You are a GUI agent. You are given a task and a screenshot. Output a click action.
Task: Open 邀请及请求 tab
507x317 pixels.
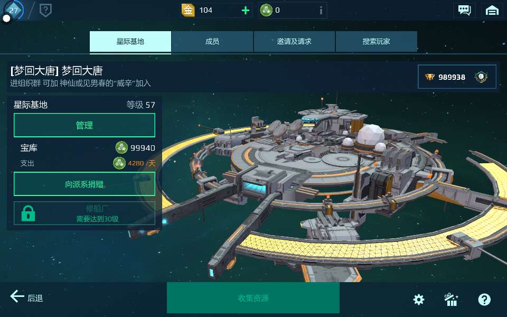294,41
